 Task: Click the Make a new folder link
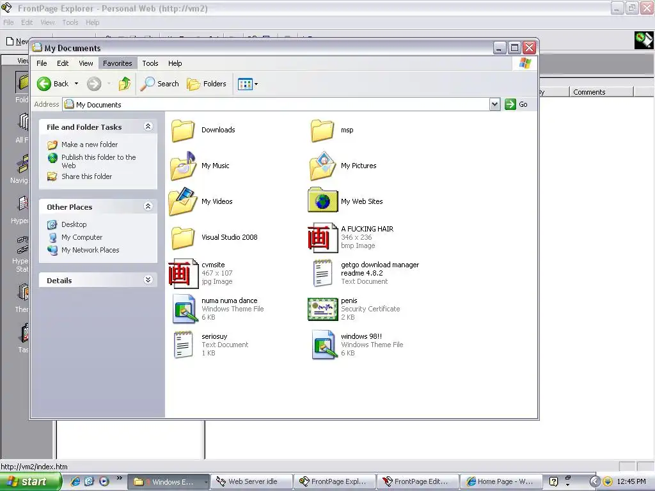click(x=90, y=144)
